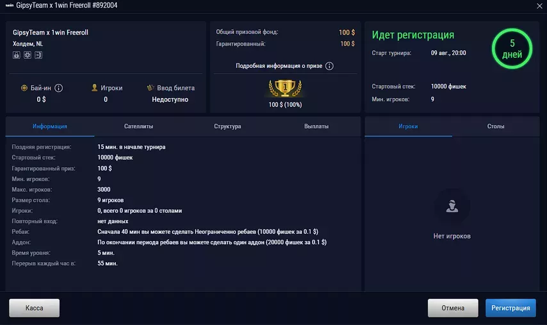
Task: Click the Общий призовой фонд 100 $ amount
Action: [x=347, y=32]
